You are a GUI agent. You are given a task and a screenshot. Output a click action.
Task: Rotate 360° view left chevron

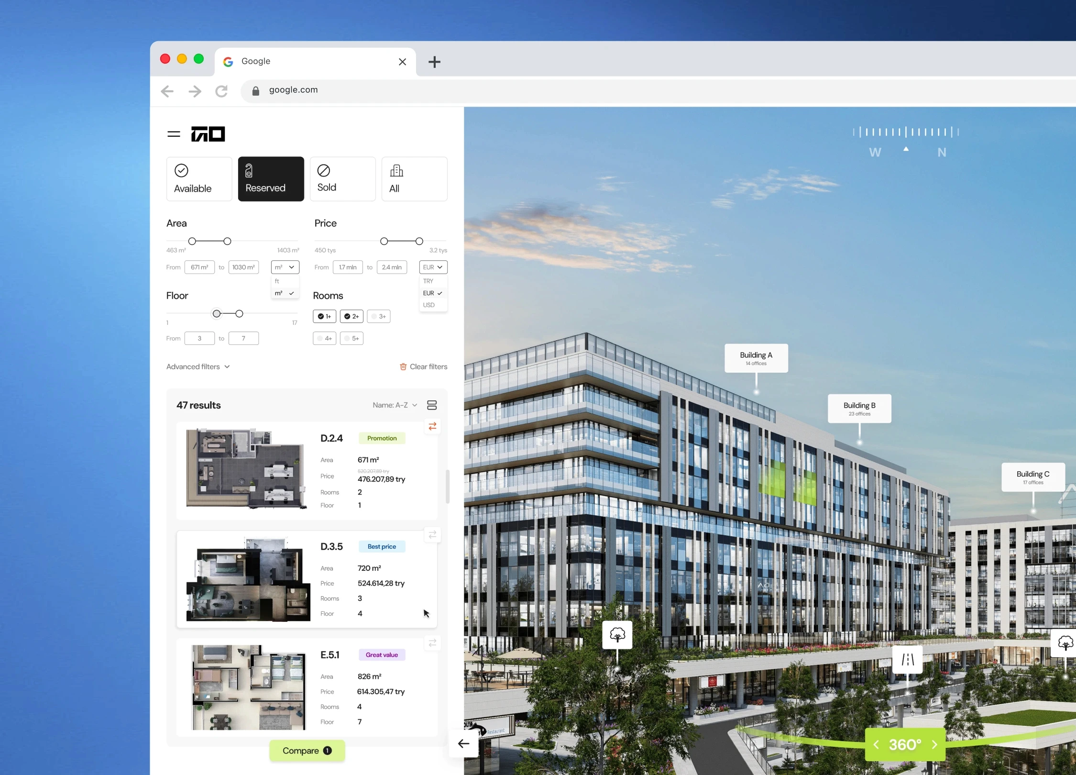(x=876, y=745)
